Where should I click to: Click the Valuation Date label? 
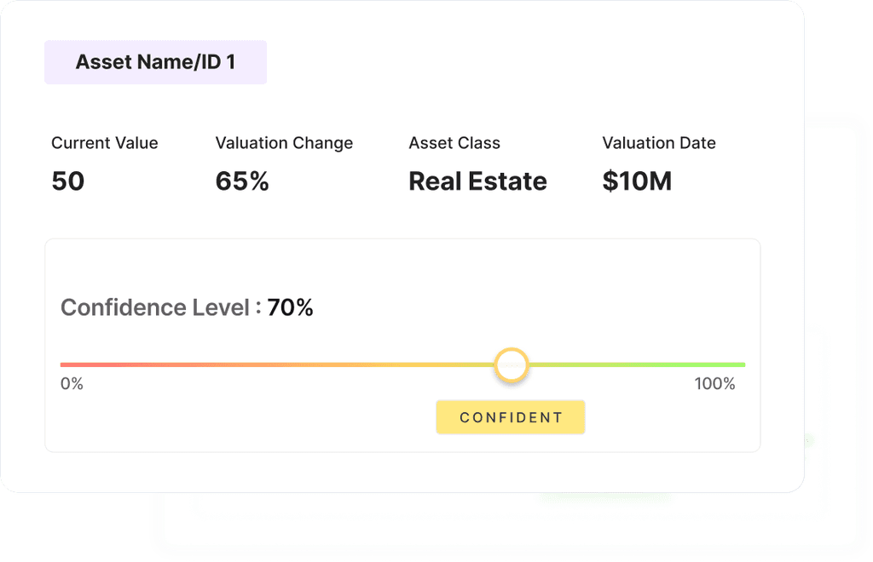click(x=659, y=143)
